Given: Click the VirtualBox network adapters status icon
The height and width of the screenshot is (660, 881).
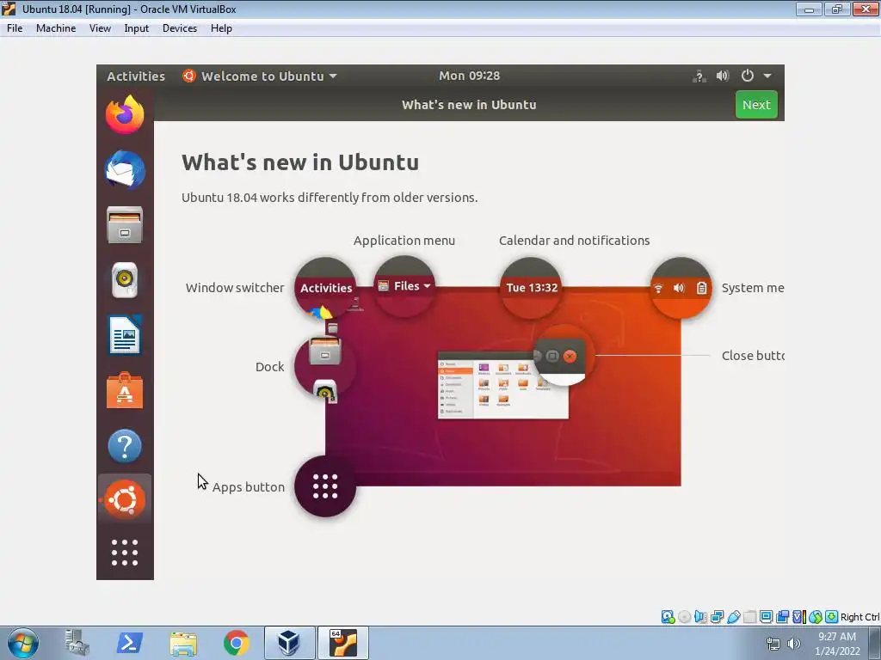Looking at the screenshot, I should (717, 617).
